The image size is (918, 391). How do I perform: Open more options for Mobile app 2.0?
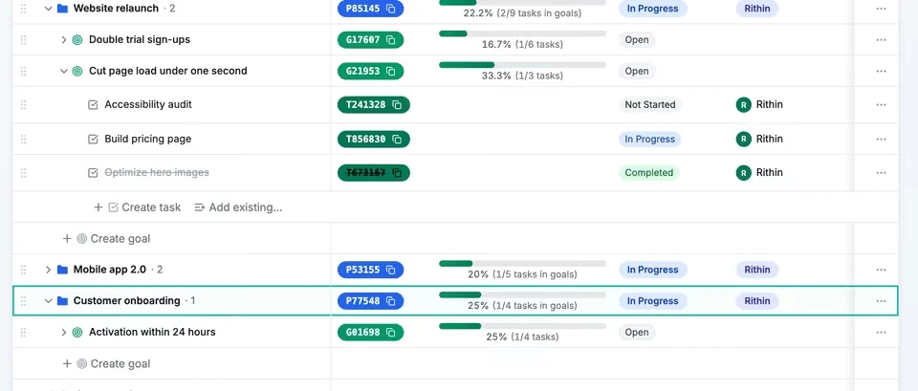[881, 270]
